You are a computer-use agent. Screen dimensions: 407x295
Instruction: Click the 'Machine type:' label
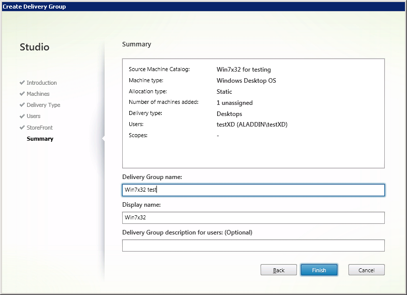click(x=146, y=80)
